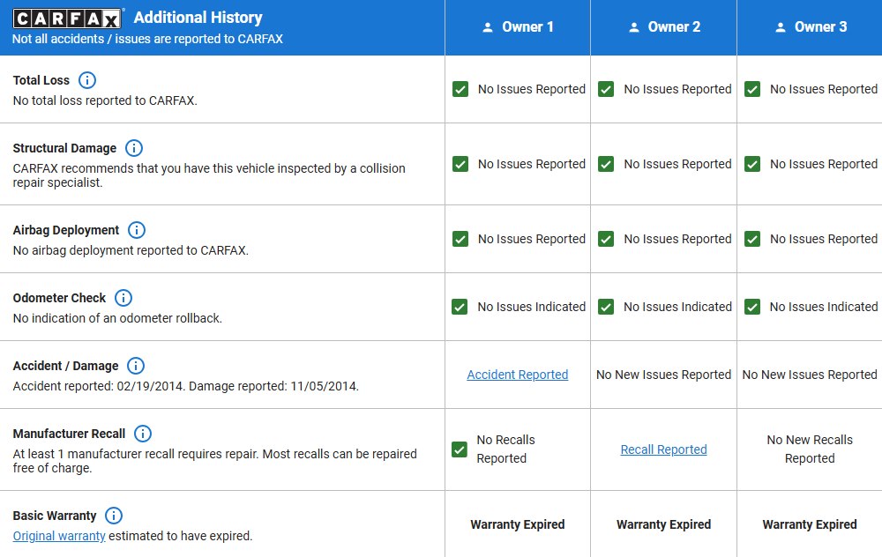Open the Odometer Check info icon
Screen dimensions: 882x557
pyautogui.click(x=123, y=298)
